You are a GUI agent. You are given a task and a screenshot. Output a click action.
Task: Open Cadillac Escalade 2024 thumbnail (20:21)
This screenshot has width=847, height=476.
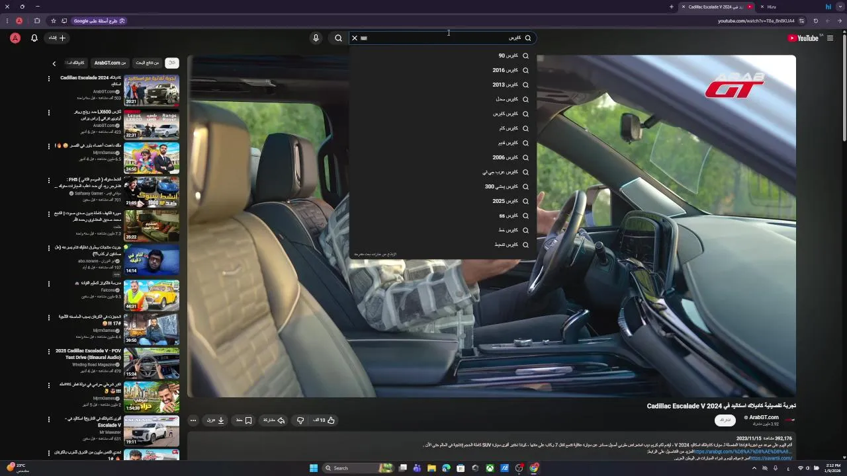pyautogui.click(x=152, y=90)
